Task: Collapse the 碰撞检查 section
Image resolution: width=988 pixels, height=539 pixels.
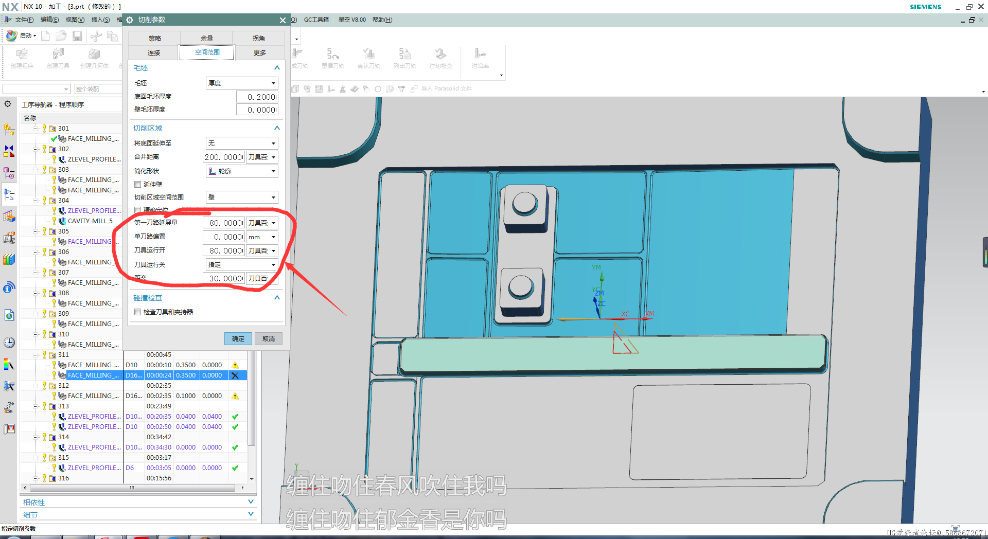Action: 277,297
